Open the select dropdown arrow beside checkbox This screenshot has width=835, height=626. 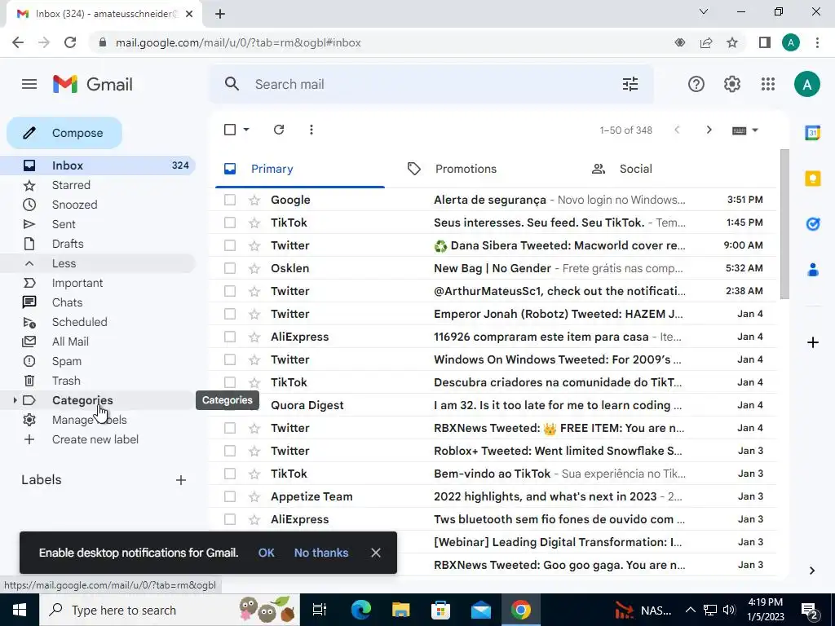(x=246, y=130)
